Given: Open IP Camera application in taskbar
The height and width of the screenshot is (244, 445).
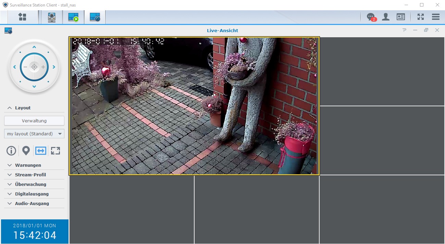Looking at the screenshot, I should tap(52, 17).
